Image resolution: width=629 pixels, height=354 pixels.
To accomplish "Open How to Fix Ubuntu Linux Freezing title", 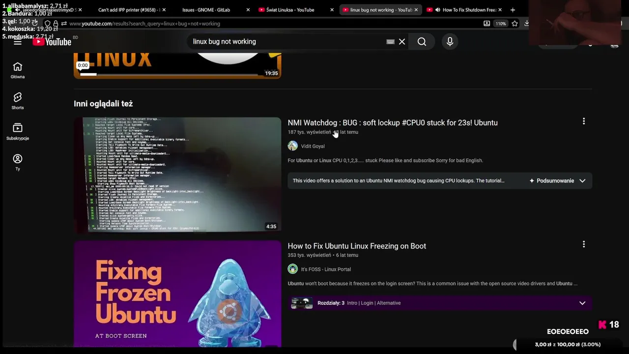I will coord(357,246).
